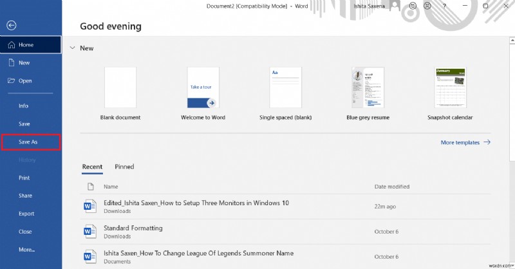The height and width of the screenshot is (269, 515).
Task: Click the Open folder icon in sidebar
Action: point(12,81)
